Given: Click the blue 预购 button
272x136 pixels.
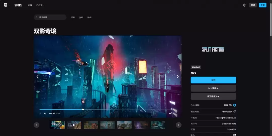Looking at the screenshot, I should click(213, 80).
